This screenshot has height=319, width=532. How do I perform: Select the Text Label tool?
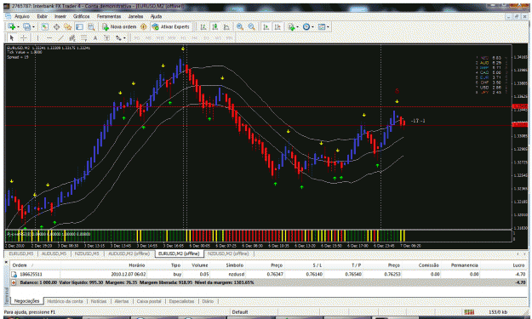107,37
